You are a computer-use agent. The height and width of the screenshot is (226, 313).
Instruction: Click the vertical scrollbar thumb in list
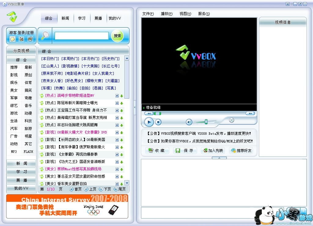127,79
